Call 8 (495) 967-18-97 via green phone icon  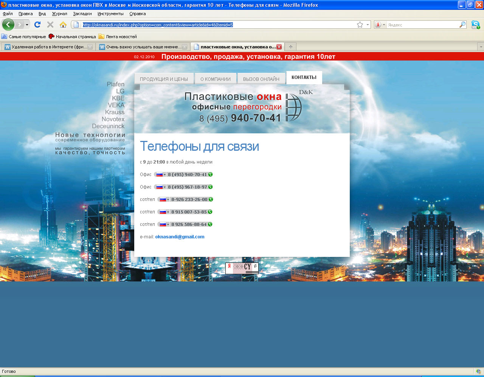[x=211, y=187]
